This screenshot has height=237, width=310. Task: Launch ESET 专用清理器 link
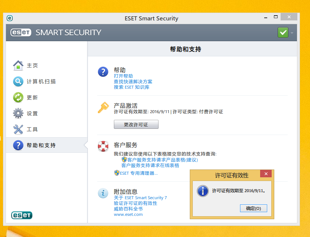click(x=138, y=173)
